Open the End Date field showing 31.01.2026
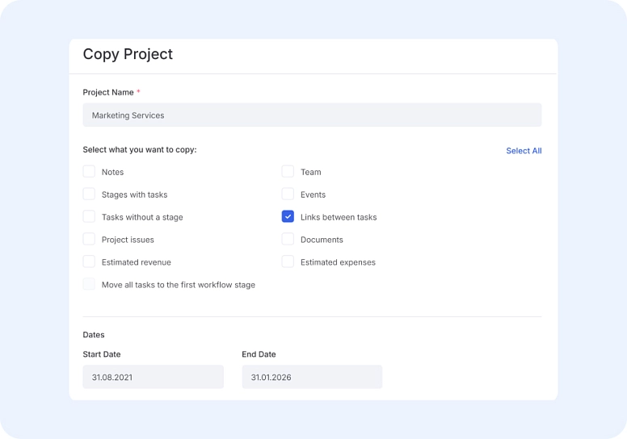 pos(312,377)
